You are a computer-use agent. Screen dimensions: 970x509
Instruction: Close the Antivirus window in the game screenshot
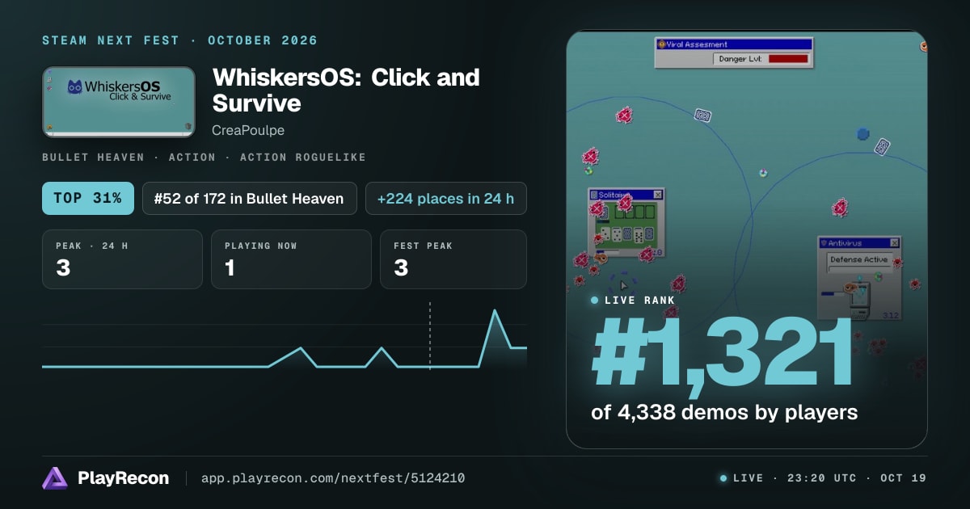point(894,242)
